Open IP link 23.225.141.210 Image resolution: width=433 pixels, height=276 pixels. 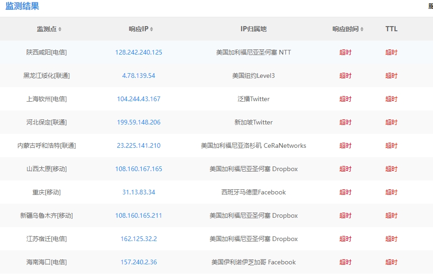click(x=138, y=145)
